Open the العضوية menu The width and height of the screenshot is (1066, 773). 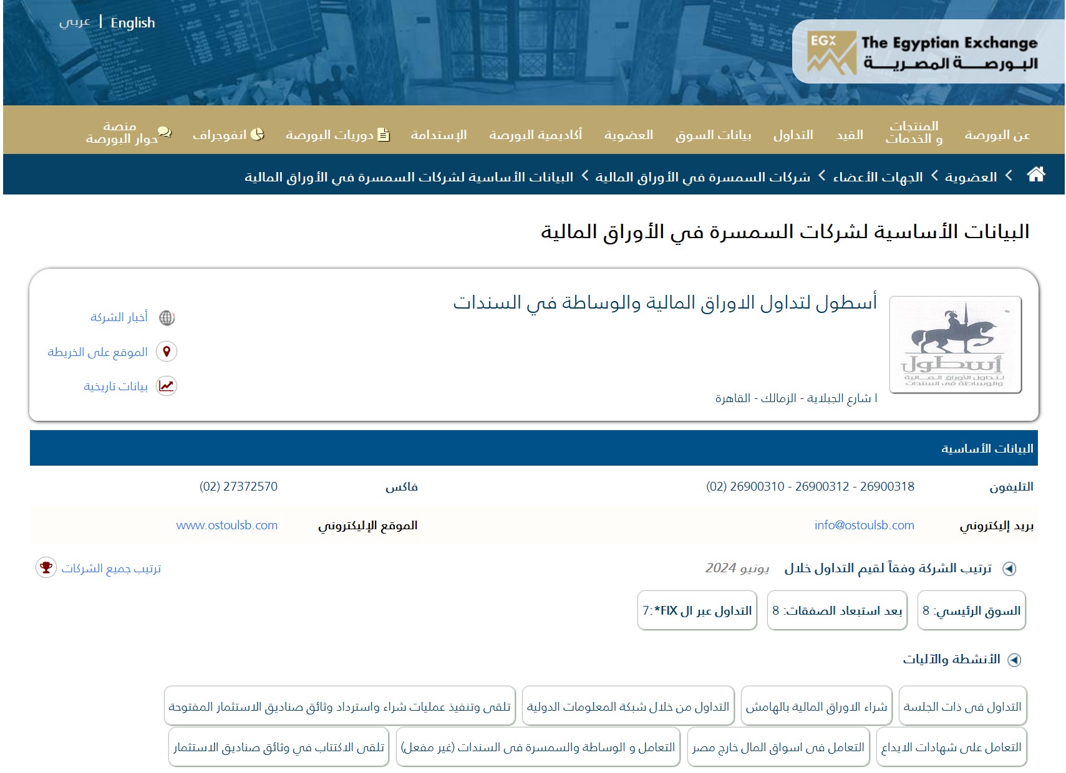629,135
